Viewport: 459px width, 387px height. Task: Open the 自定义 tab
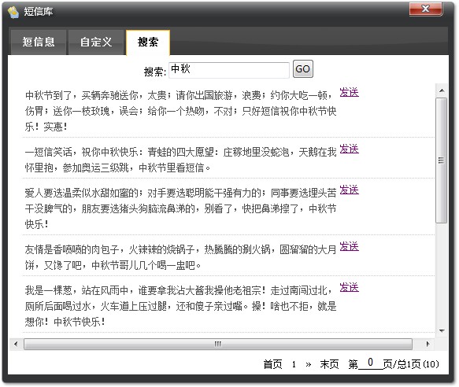pyautogui.click(x=96, y=42)
